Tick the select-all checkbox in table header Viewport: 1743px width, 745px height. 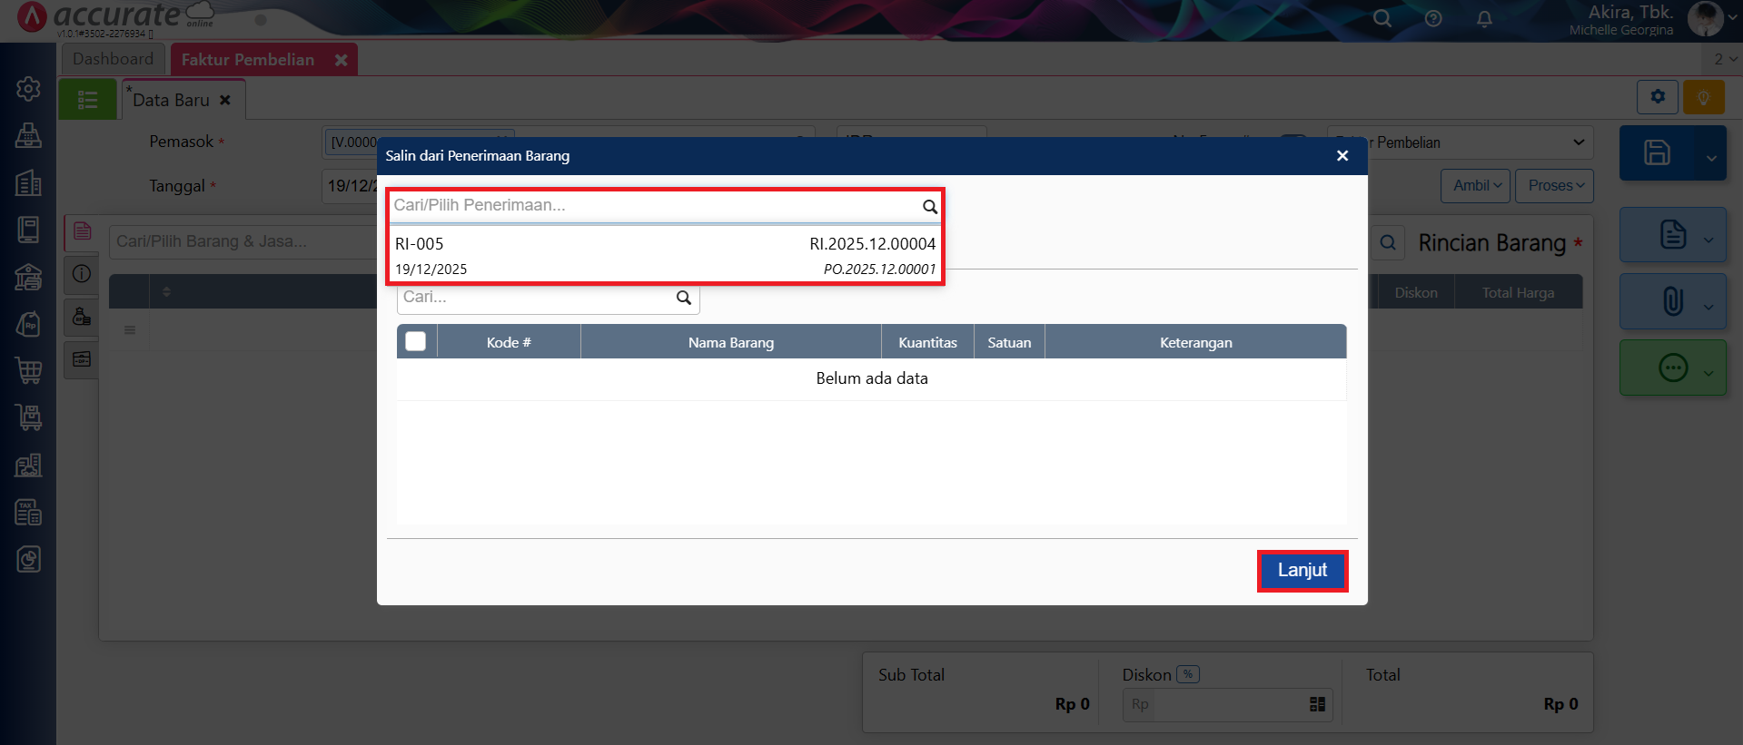click(416, 342)
